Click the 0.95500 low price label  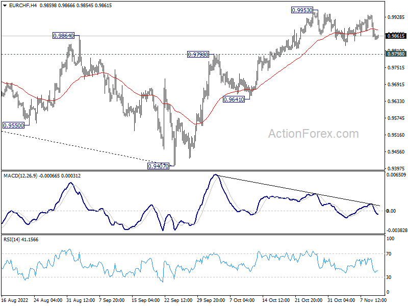coord(14,125)
